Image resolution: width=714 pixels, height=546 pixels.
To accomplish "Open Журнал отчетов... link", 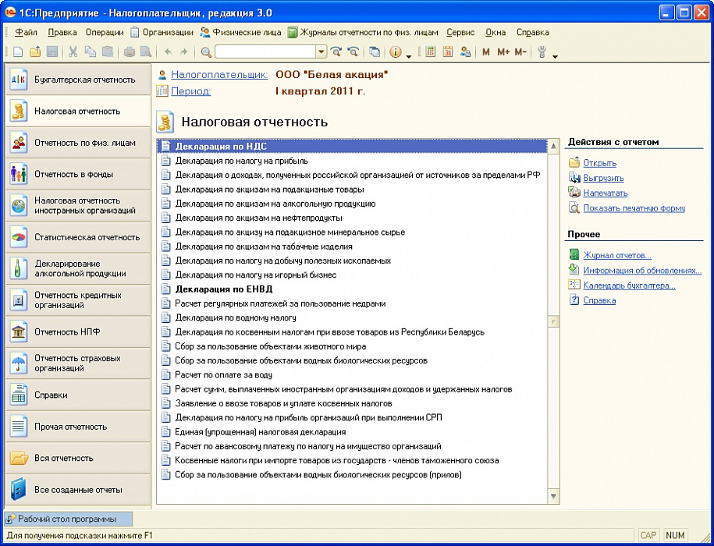I will tap(617, 255).
